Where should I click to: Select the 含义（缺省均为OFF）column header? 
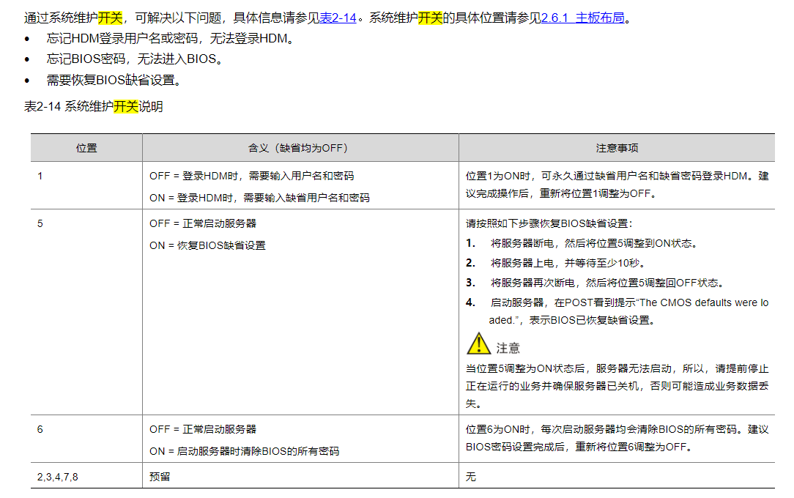(x=300, y=148)
